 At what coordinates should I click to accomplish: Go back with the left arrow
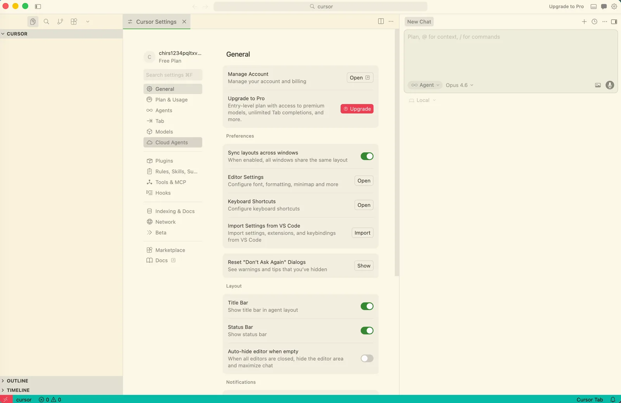point(195,7)
